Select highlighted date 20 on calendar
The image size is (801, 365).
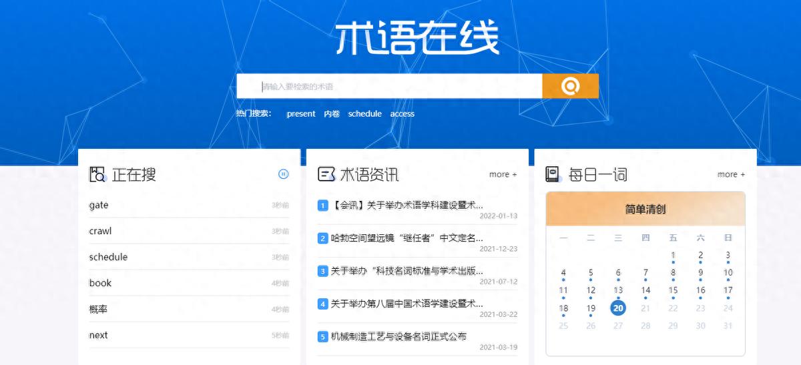[x=618, y=308]
